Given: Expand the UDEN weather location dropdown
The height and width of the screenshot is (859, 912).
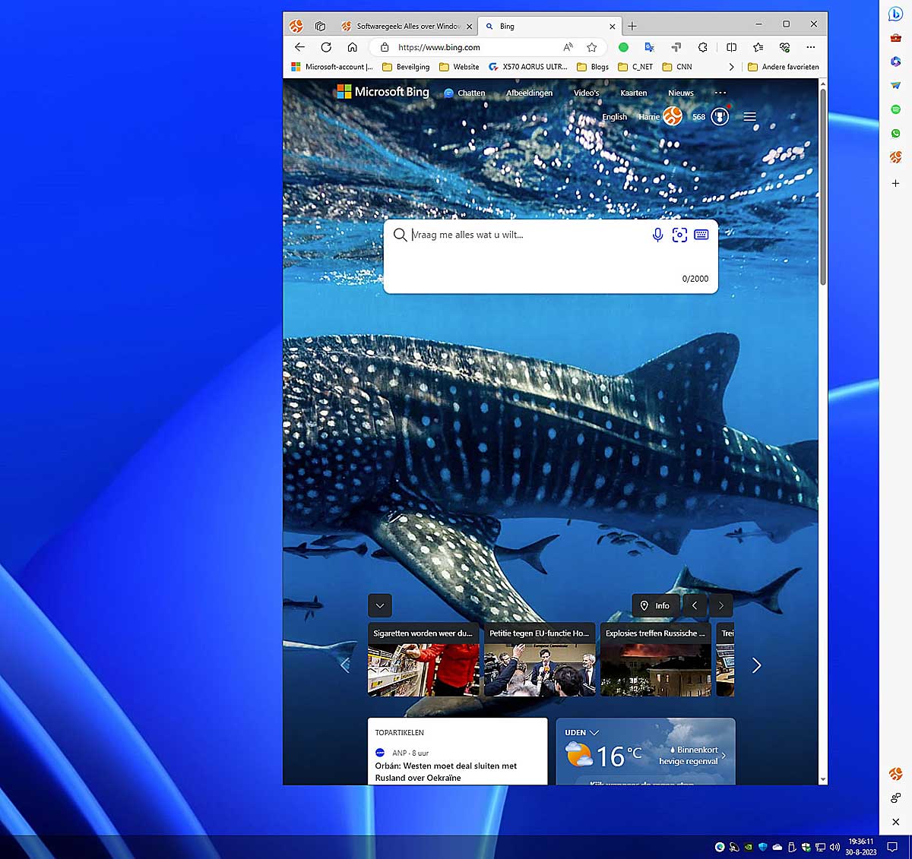Looking at the screenshot, I should (x=582, y=733).
